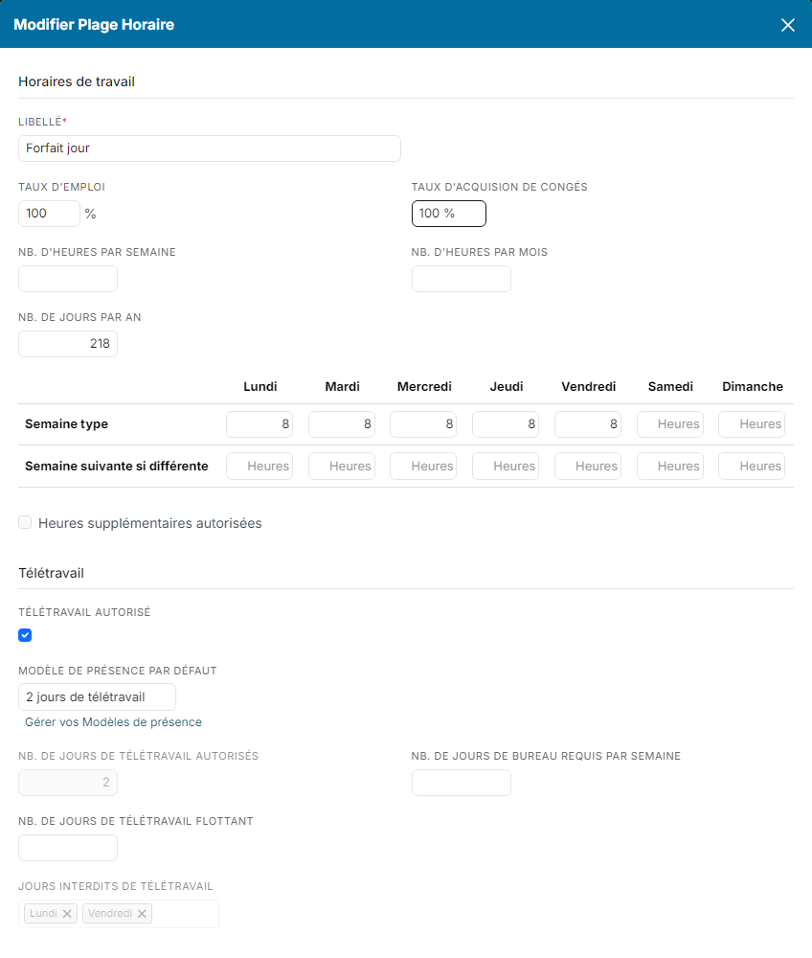Viewport: 812px width, 958px height.
Task: Click the Semaine type row label
Action: 66,424
